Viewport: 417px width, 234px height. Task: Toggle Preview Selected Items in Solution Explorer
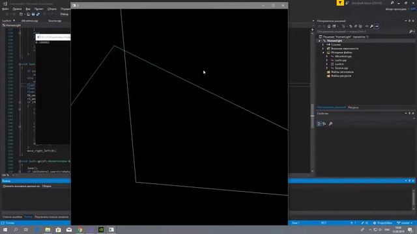point(377,26)
